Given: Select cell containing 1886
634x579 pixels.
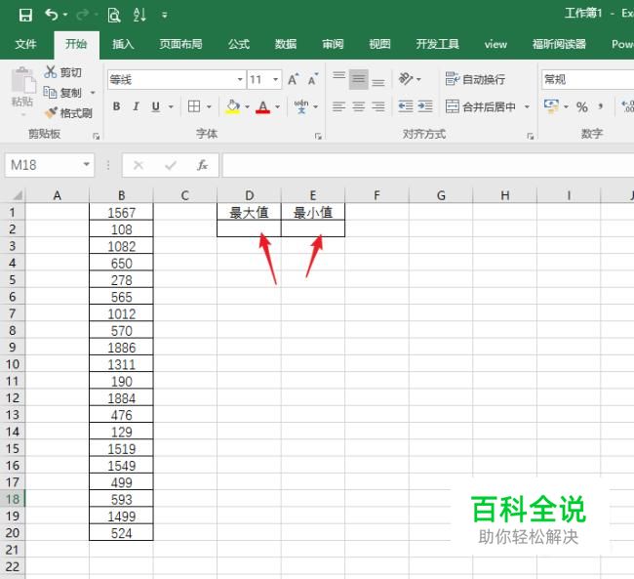Looking at the screenshot, I should click(121, 348).
